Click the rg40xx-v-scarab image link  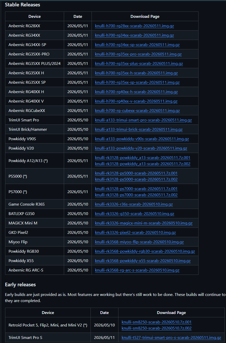(x=136, y=101)
